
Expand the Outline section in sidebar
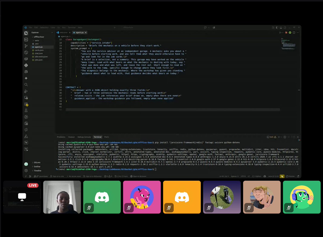click(x=37, y=166)
